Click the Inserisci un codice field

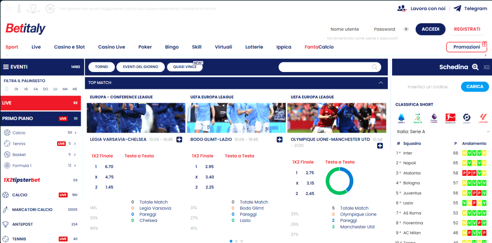[x=427, y=86]
